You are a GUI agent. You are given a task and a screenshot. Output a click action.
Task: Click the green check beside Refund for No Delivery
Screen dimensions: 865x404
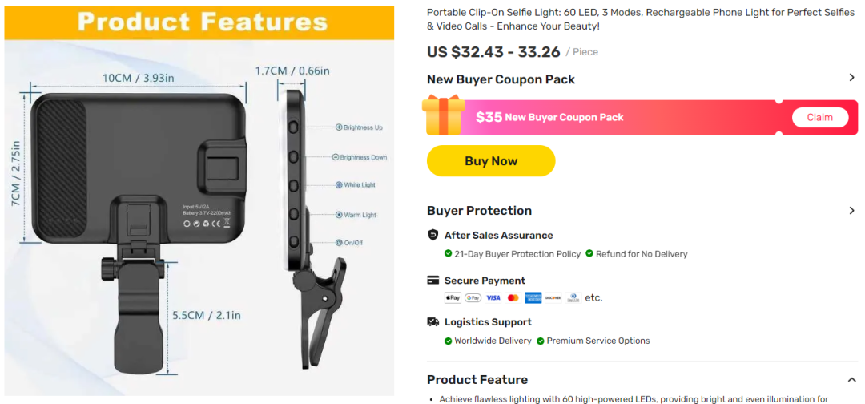pyautogui.click(x=589, y=254)
